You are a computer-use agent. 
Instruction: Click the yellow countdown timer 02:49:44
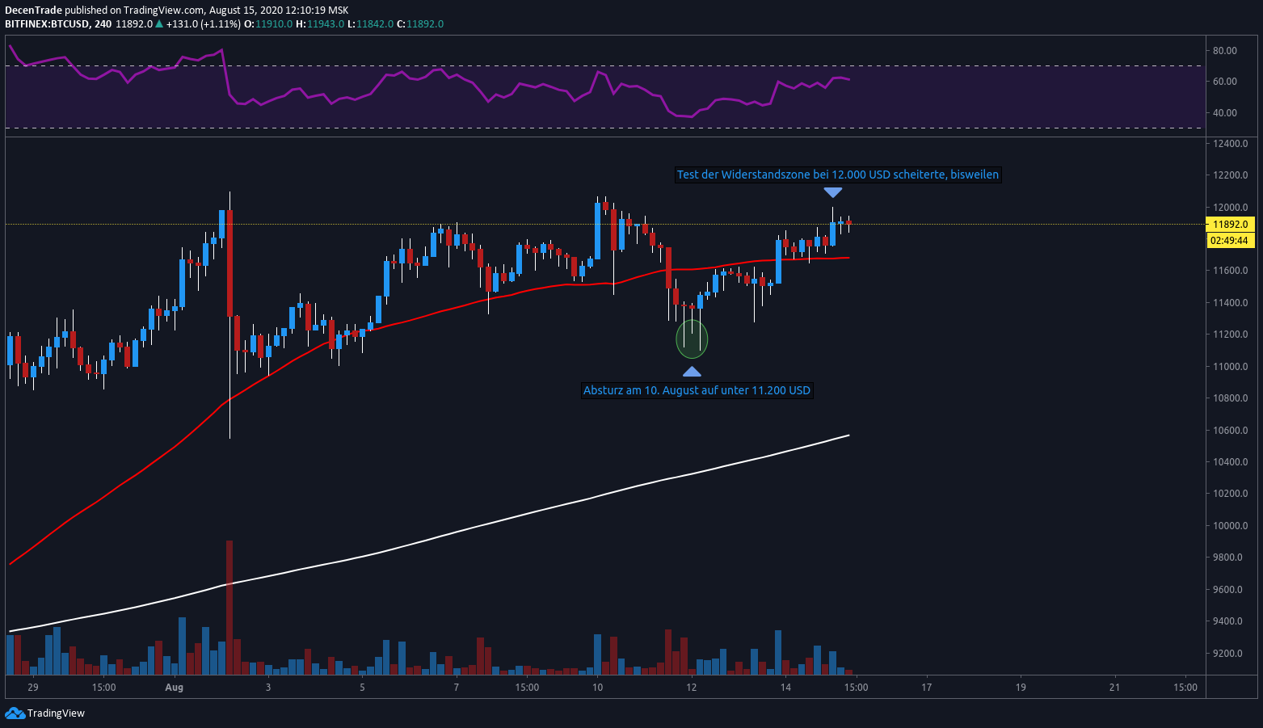1230,240
